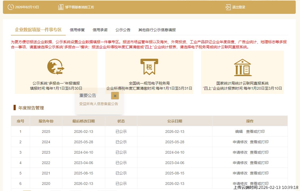This screenshot has height=191, width=300.
Task: Switch to the 公示公告 tab
Action: click(x=123, y=30)
